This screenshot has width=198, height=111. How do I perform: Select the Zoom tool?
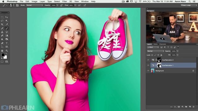[x=7, y=51]
